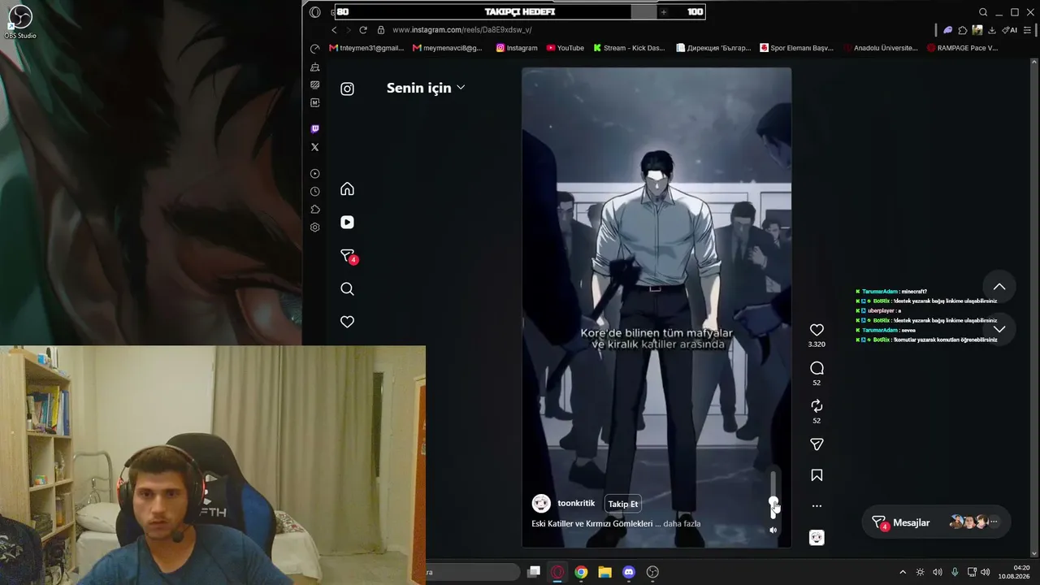Go to the previous reel with up arrow
This screenshot has width=1040, height=585.
(x=999, y=287)
